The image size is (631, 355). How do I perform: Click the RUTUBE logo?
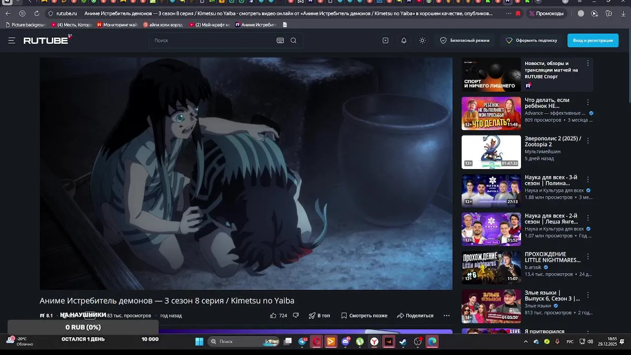click(48, 40)
